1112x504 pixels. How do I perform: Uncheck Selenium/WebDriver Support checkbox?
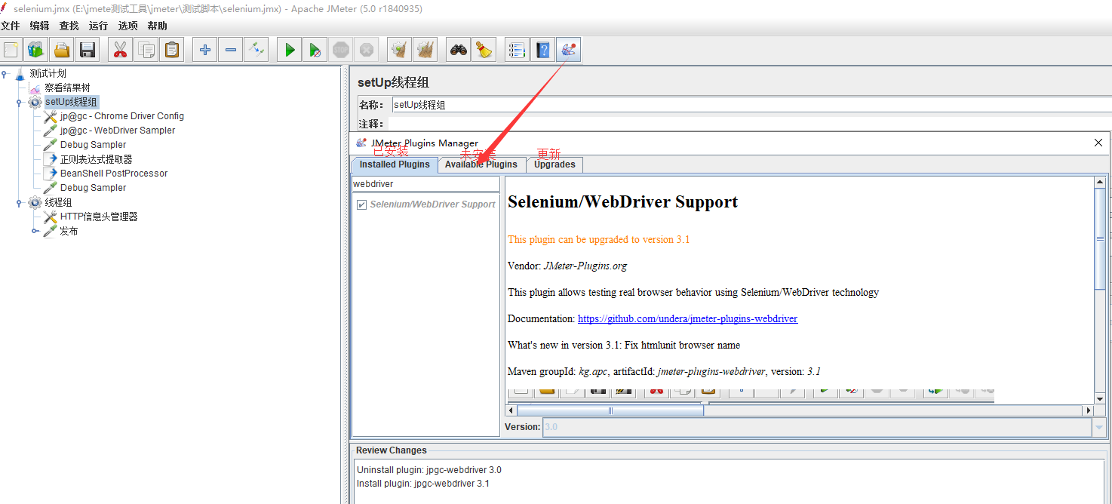(361, 204)
